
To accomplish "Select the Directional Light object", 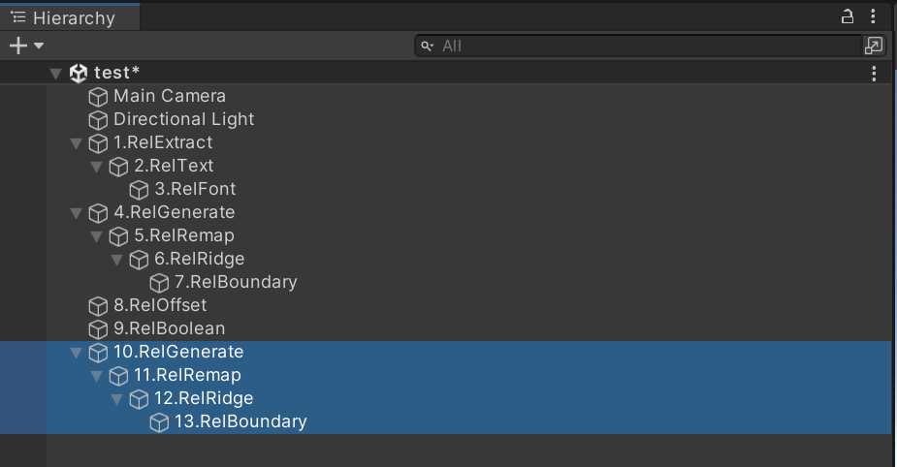I will [183, 119].
